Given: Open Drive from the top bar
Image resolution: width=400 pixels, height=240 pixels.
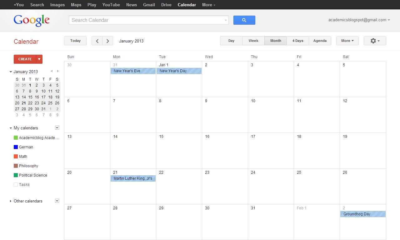Looking at the screenshot, I should click(166, 5).
